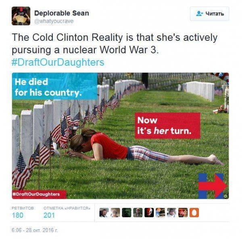242x239 pixels.
Task: Open the #DraftOurDaughters hashtag in tweet text
Action: [x=58, y=62]
